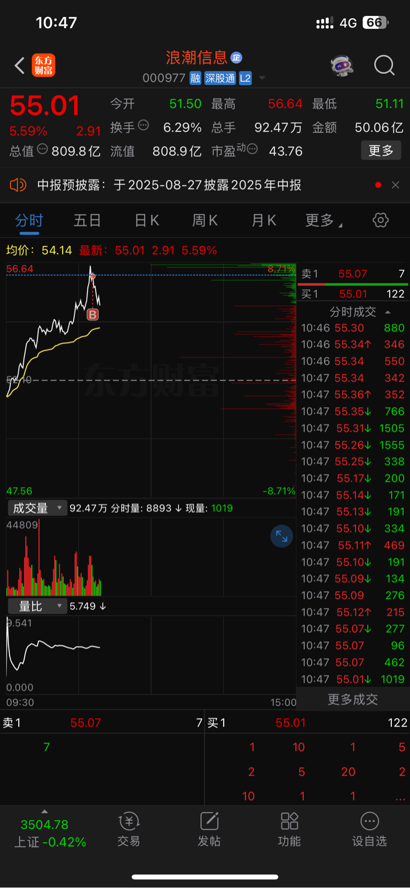The height and width of the screenshot is (888, 410).
Task: Tap the L2 level badge
Action: click(245, 78)
